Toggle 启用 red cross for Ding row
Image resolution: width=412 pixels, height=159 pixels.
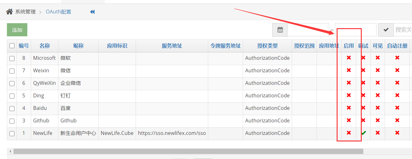[349, 95]
